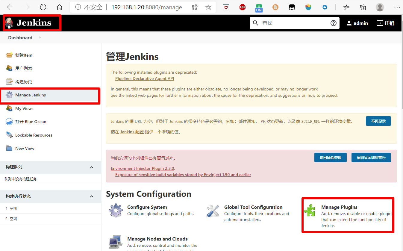Click the 不安全 site info indicator
Image resolution: width=403 pixels, height=251 pixels.
(89, 7)
